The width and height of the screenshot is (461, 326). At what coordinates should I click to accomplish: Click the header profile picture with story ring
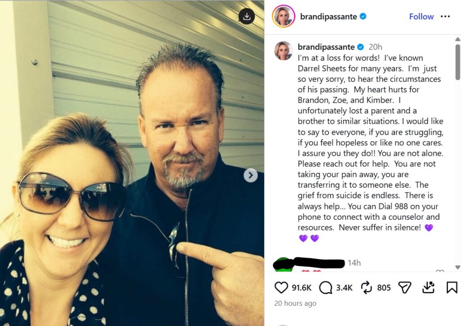coord(284,16)
